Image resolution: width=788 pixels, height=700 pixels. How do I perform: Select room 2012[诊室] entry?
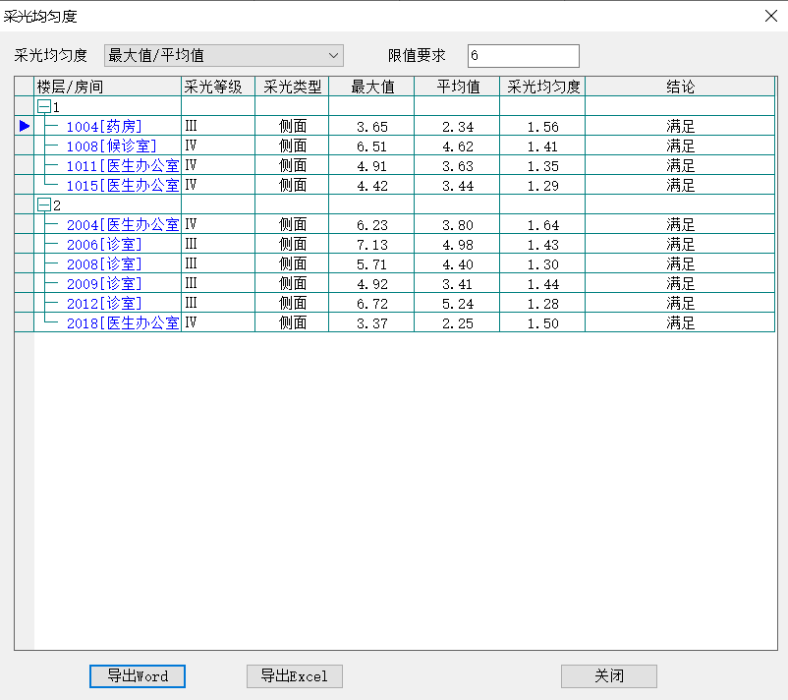tap(104, 304)
